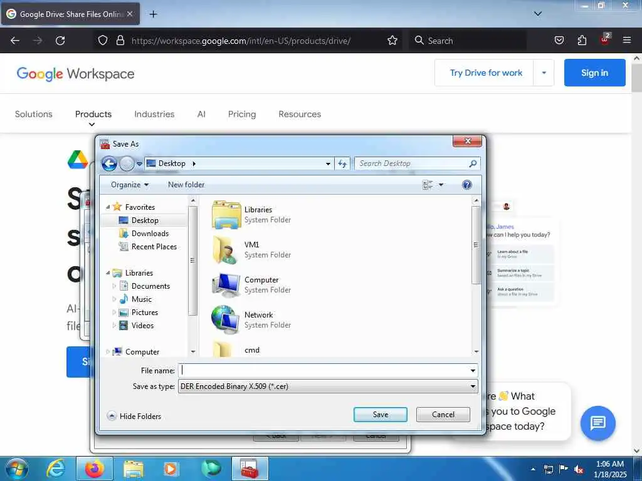Open the Windows Start menu

(16, 468)
